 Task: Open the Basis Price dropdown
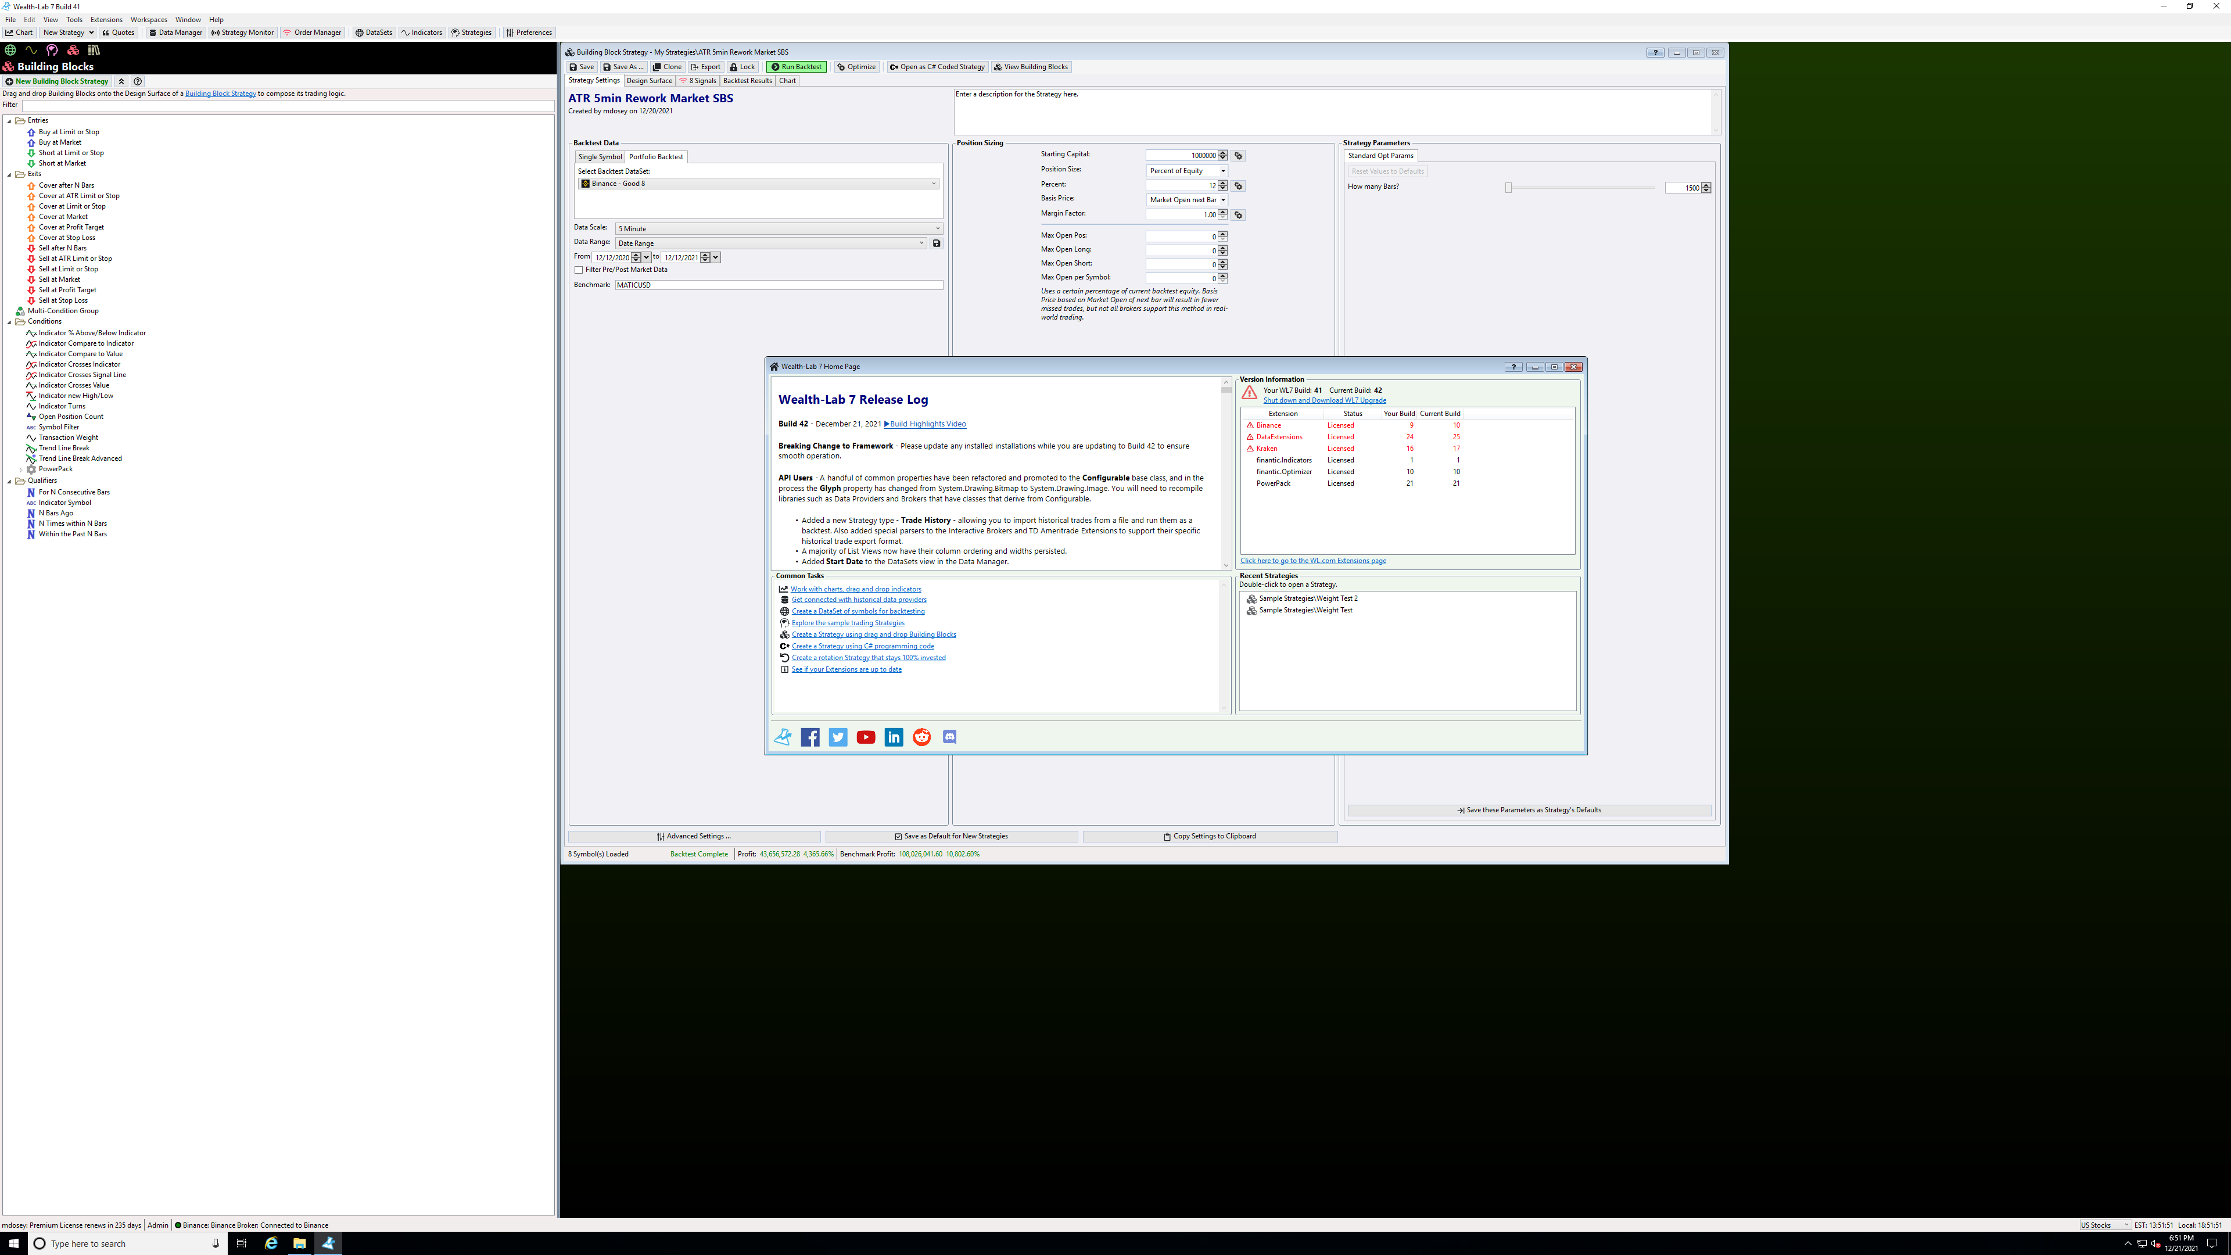click(x=1186, y=200)
